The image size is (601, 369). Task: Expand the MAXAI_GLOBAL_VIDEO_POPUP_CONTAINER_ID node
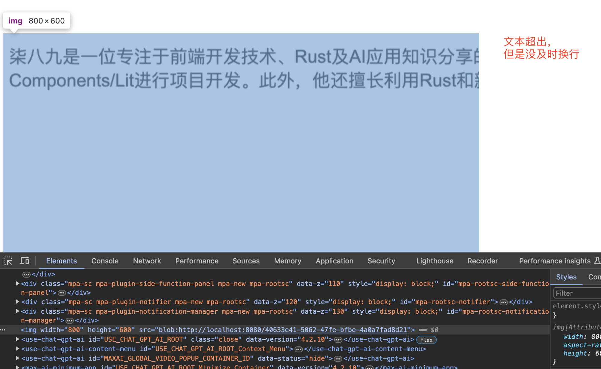coord(17,358)
